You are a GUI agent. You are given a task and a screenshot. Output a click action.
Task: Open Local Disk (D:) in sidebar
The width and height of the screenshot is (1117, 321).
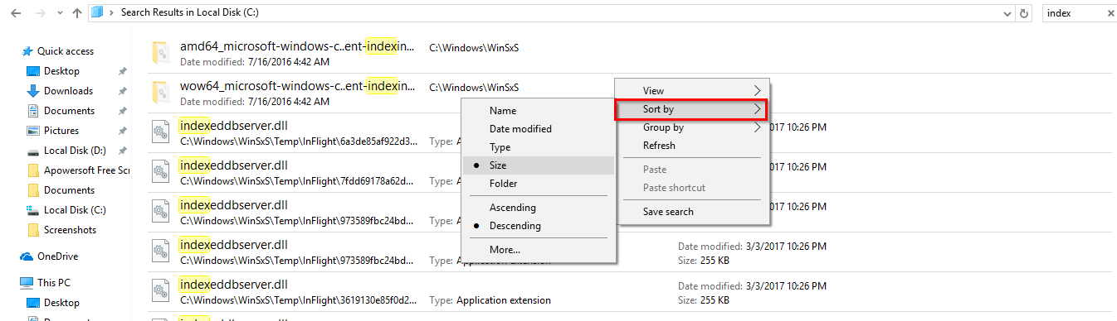(x=75, y=151)
